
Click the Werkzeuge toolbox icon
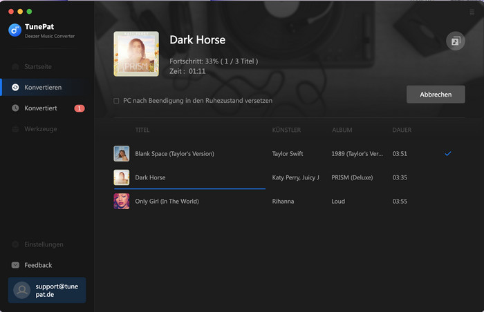(x=15, y=129)
